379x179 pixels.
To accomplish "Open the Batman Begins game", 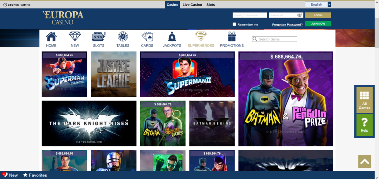I will coord(212,124).
